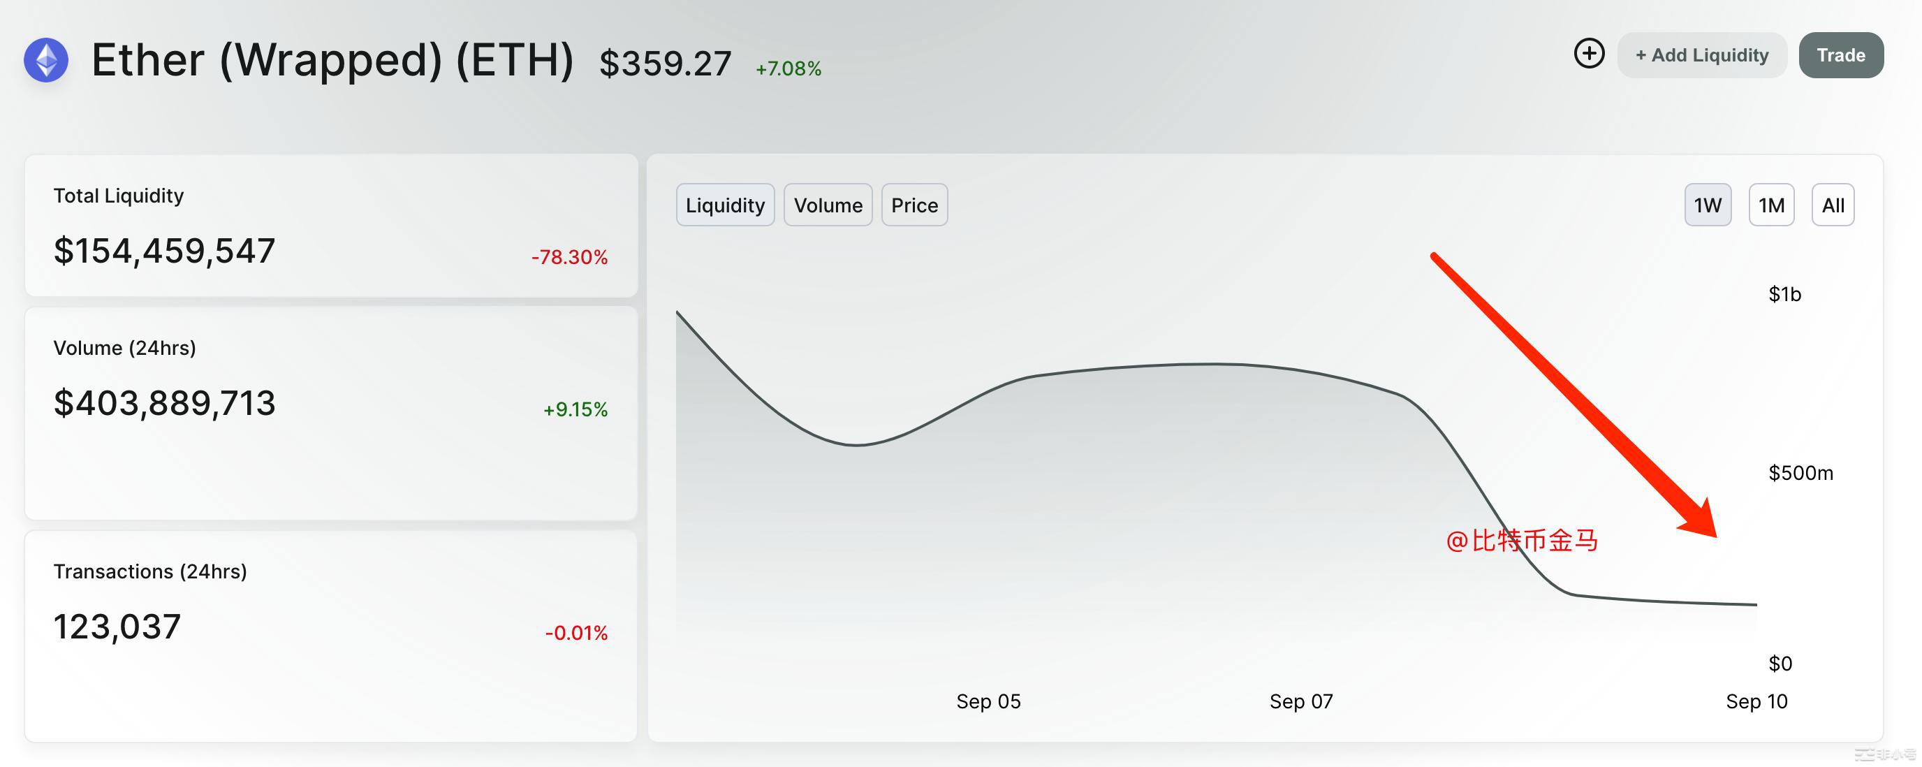Click the Transactions count 123,037

117,627
